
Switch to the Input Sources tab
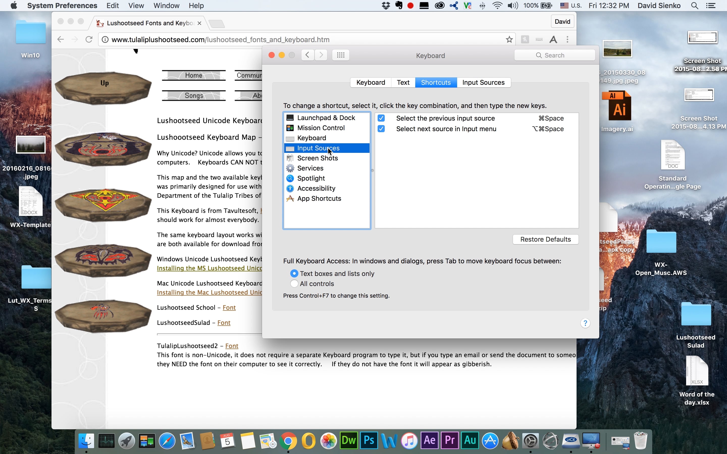click(x=483, y=82)
